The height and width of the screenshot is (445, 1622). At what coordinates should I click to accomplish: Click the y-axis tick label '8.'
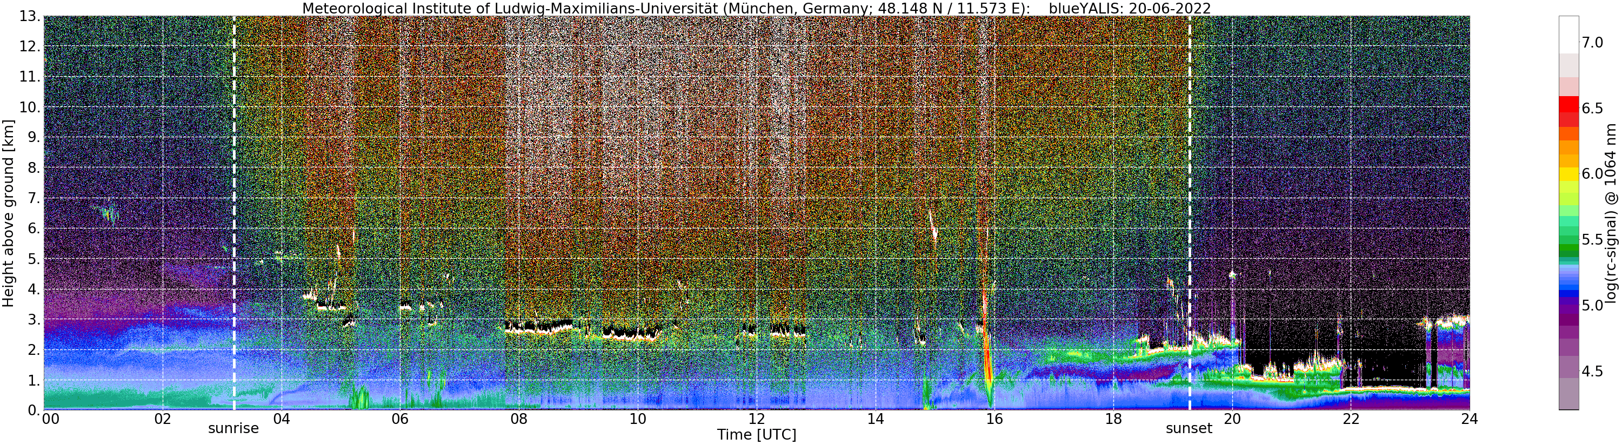[x=34, y=168]
